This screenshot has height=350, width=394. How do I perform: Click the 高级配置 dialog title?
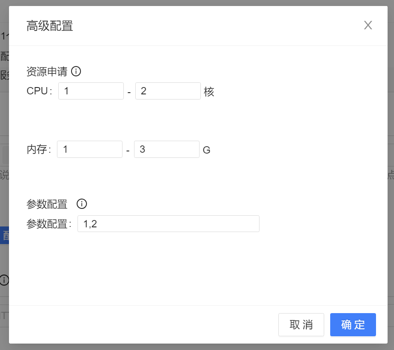50,26
